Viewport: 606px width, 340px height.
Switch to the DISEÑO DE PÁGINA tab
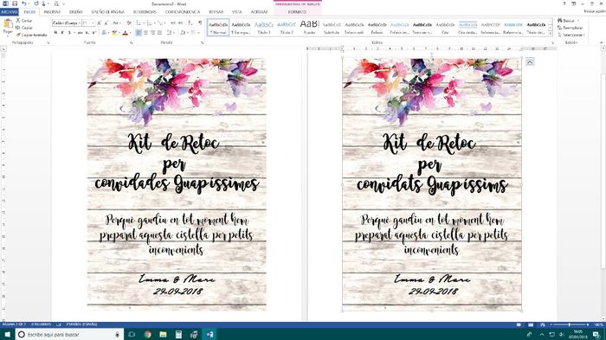click(108, 12)
